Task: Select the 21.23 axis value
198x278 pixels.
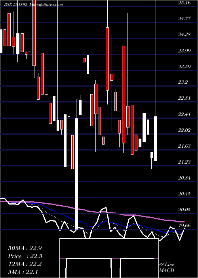Action: point(185,162)
